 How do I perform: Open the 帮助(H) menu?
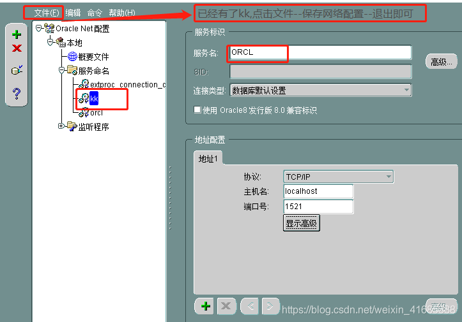[121, 13]
